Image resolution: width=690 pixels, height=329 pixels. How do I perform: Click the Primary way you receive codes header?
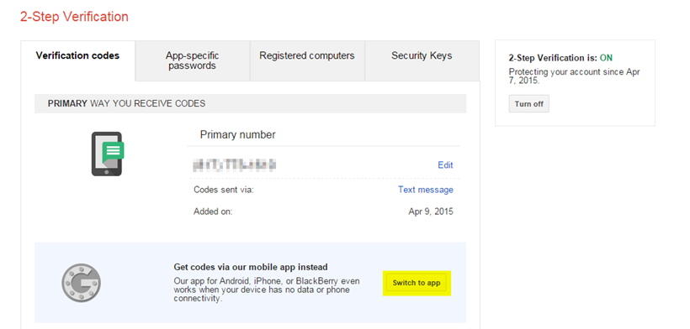(x=250, y=103)
